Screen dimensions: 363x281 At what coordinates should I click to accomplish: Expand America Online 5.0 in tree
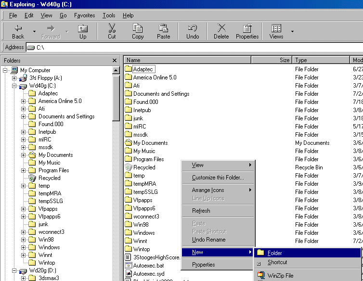point(23,101)
